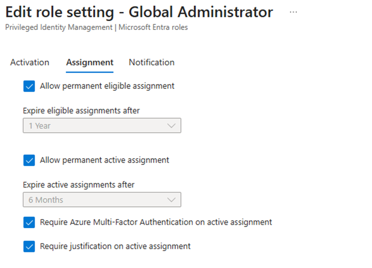This screenshot has width=372, height=268.
Task: Open the more options ellipsis menu
Action: coord(293,12)
